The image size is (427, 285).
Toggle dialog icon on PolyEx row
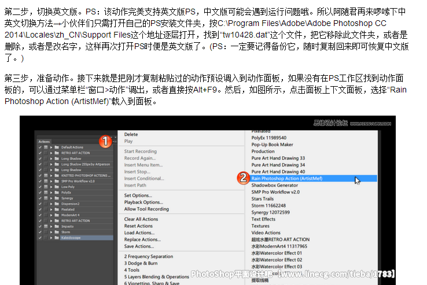point(46,193)
